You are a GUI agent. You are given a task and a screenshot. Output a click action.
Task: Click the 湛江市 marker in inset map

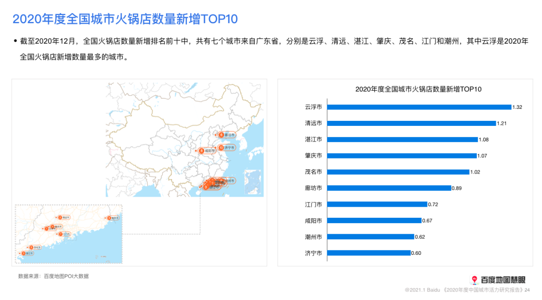[x=23, y=253]
